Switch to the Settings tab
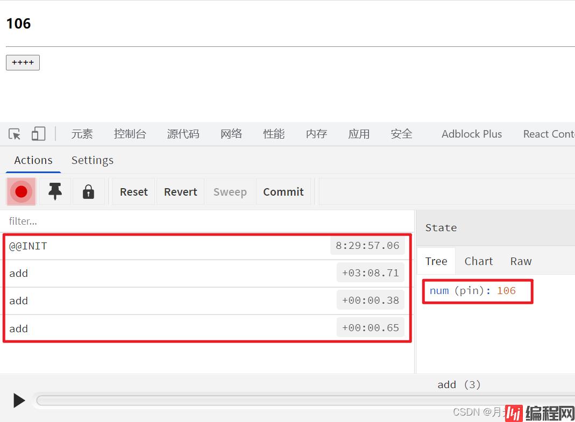 coord(92,160)
